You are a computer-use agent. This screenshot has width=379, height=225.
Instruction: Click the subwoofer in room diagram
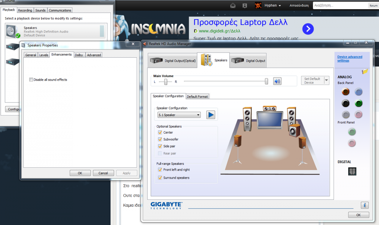coord(294,130)
